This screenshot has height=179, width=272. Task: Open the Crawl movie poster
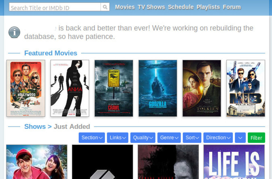point(114,88)
